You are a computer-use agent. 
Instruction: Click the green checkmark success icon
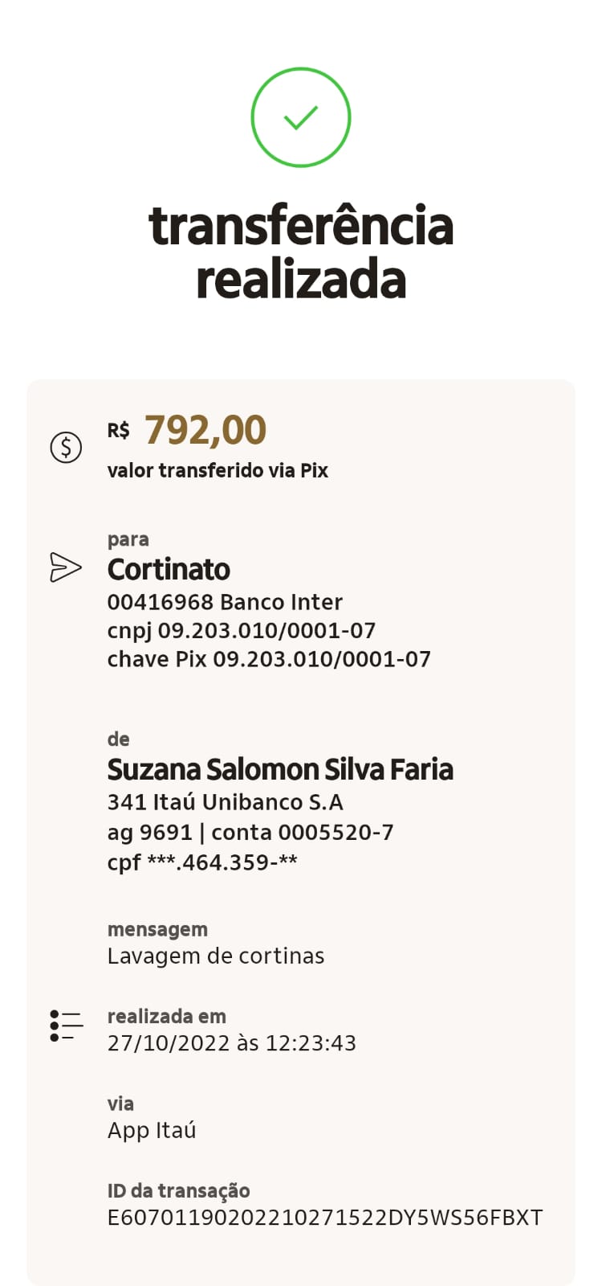(x=301, y=117)
